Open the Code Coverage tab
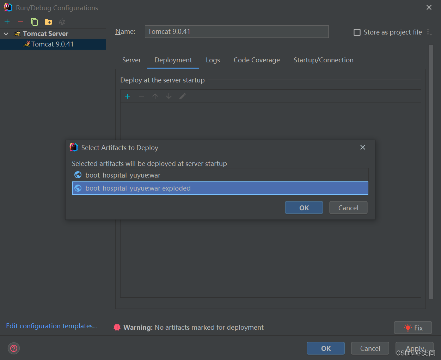 (x=257, y=60)
